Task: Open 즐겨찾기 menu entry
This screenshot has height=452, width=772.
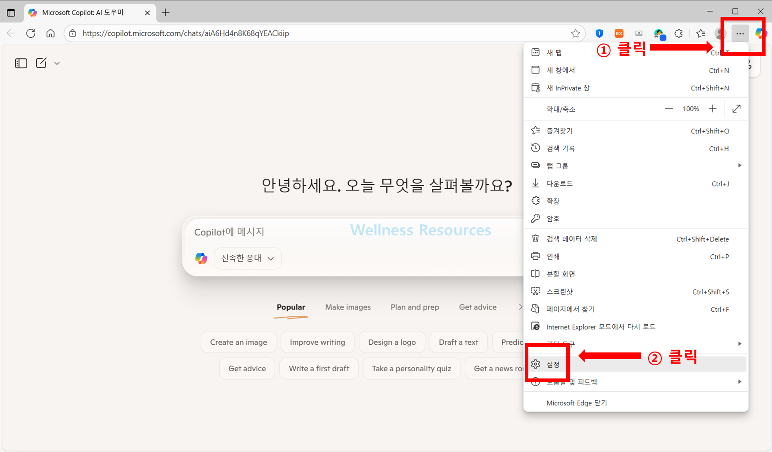Action: [635, 131]
